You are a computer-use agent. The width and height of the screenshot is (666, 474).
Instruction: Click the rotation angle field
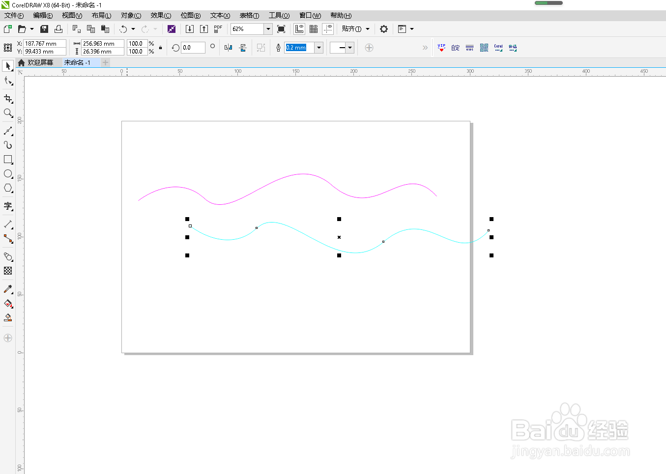[193, 48]
